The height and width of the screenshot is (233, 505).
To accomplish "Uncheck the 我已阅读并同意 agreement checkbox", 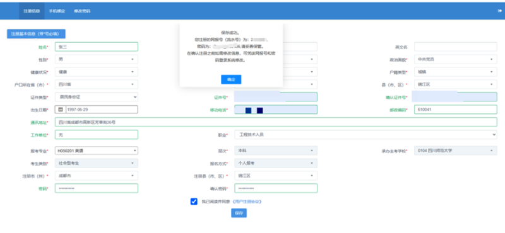I will pyautogui.click(x=194, y=202).
